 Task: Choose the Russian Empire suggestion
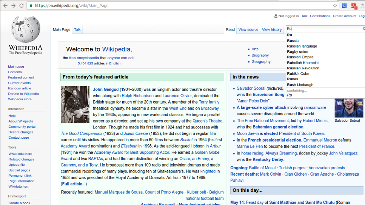coord(325,57)
